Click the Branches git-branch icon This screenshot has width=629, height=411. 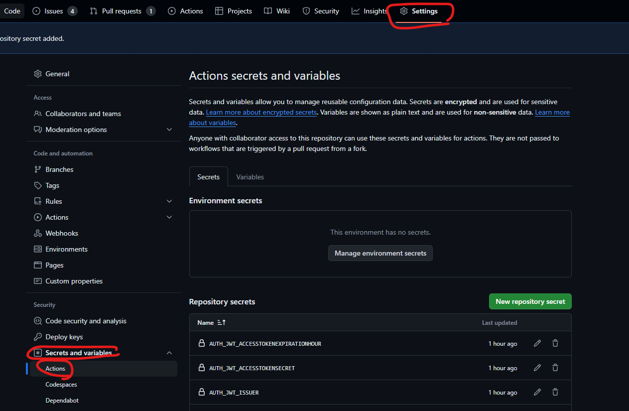click(x=38, y=169)
